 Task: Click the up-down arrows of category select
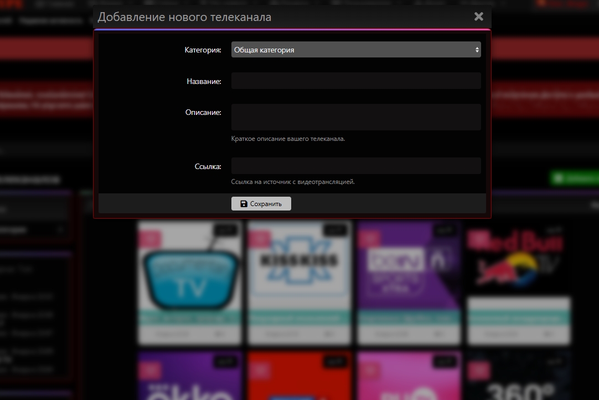point(477,50)
